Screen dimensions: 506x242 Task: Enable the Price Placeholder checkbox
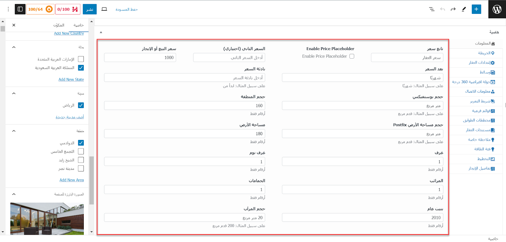[352, 56]
